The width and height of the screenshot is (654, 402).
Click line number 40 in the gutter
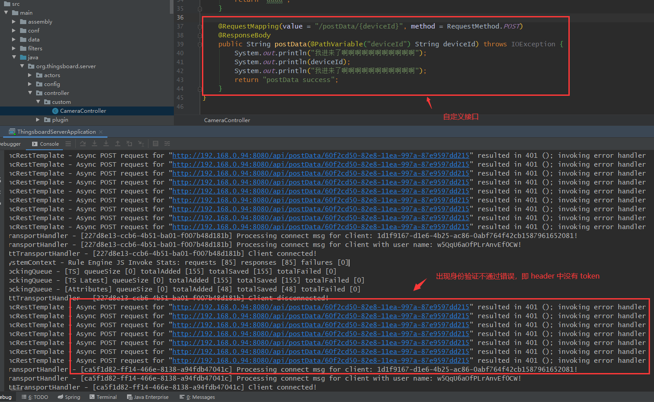click(180, 53)
